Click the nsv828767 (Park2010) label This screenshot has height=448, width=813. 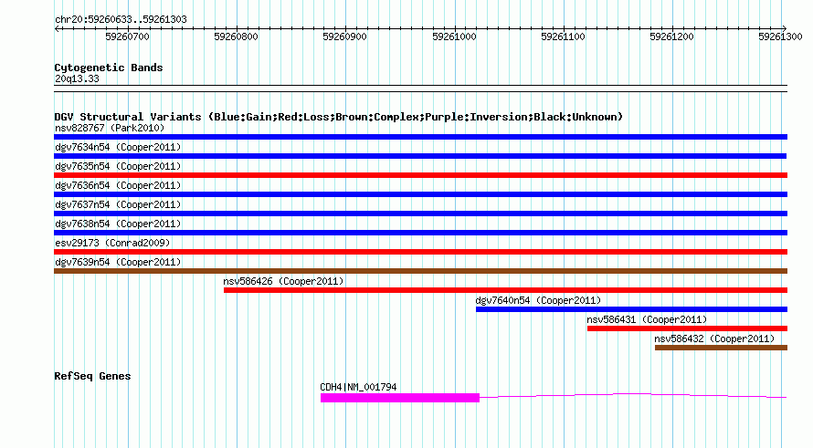(110, 128)
